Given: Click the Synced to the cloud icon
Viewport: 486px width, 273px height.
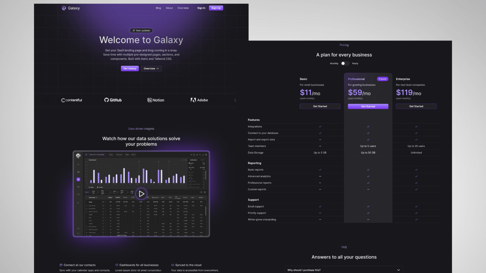Looking at the screenshot, I should tap(173, 265).
